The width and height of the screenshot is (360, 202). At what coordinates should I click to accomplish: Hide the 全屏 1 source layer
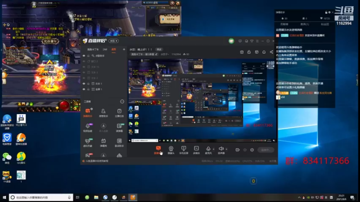(84, 89)
